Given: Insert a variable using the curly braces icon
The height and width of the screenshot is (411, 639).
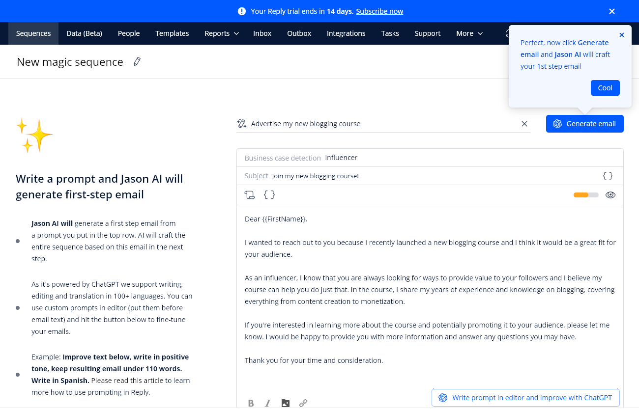Looking at the screenshot, I should click(269, 195).
